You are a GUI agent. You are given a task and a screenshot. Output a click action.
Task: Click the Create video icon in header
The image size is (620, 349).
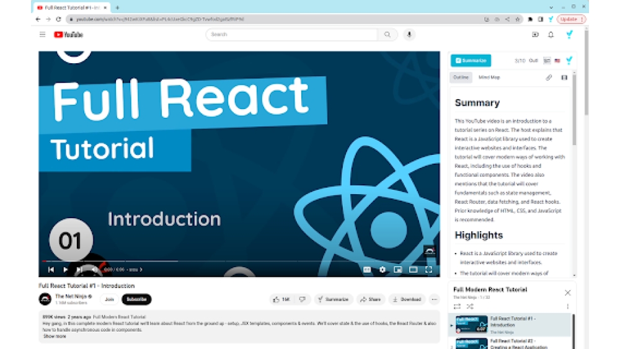coord(535,35)
